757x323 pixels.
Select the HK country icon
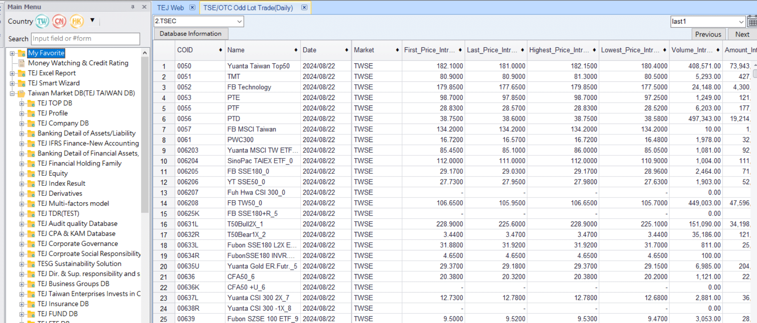(x=77, y=21)
